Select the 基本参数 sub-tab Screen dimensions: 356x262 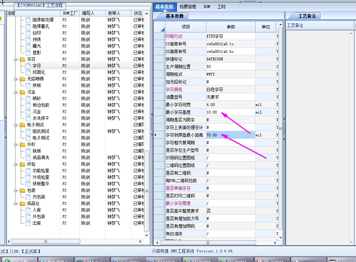coord(174,16)
